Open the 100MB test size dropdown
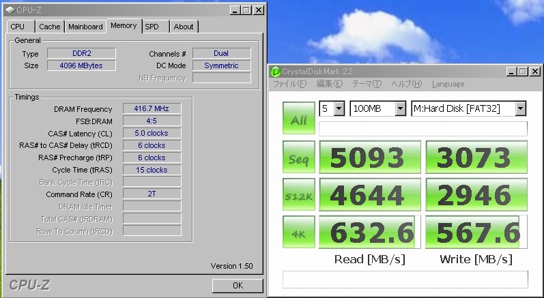The image size is (544, 298). pos(377,109)
